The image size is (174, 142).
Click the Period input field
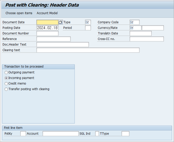click(x=88, y=28)
